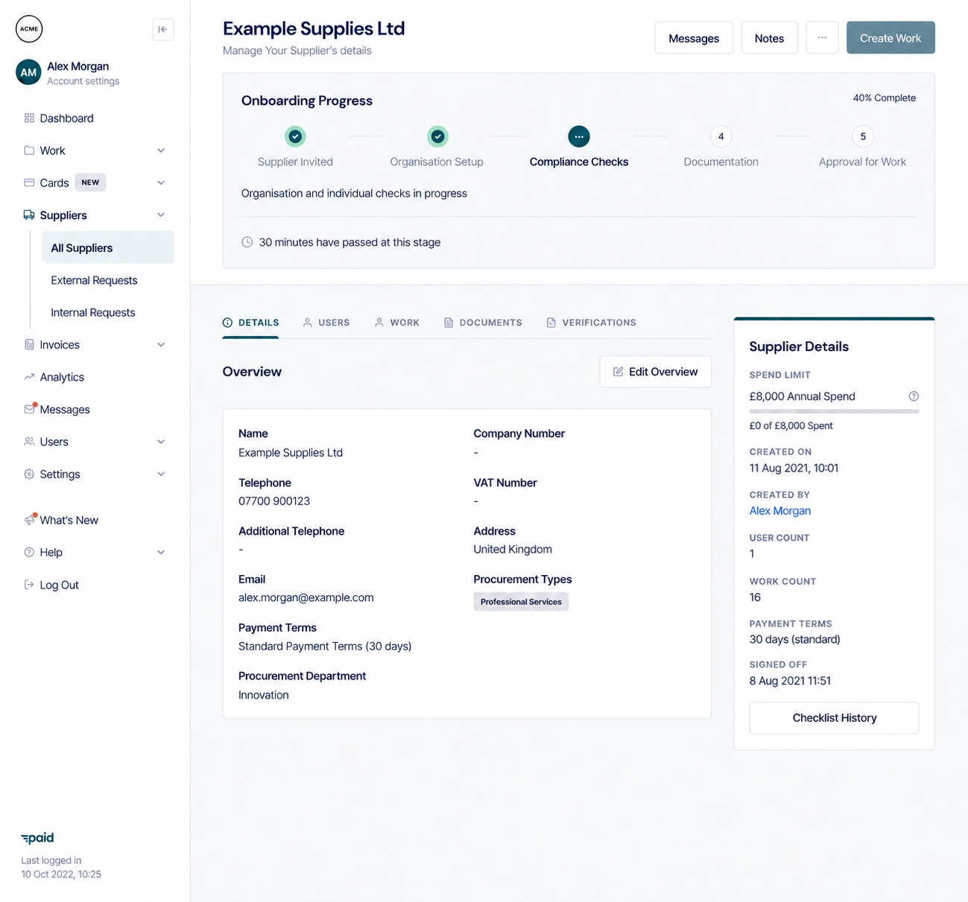Image resolution: width=968 pixels, height=902 pixels.
Task: Open the Documents tab
Action: click(483, 323)
